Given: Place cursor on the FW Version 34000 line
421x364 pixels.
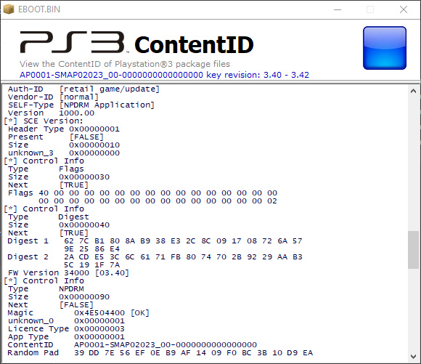Looking at the screenshot, I should click(68, 273).
